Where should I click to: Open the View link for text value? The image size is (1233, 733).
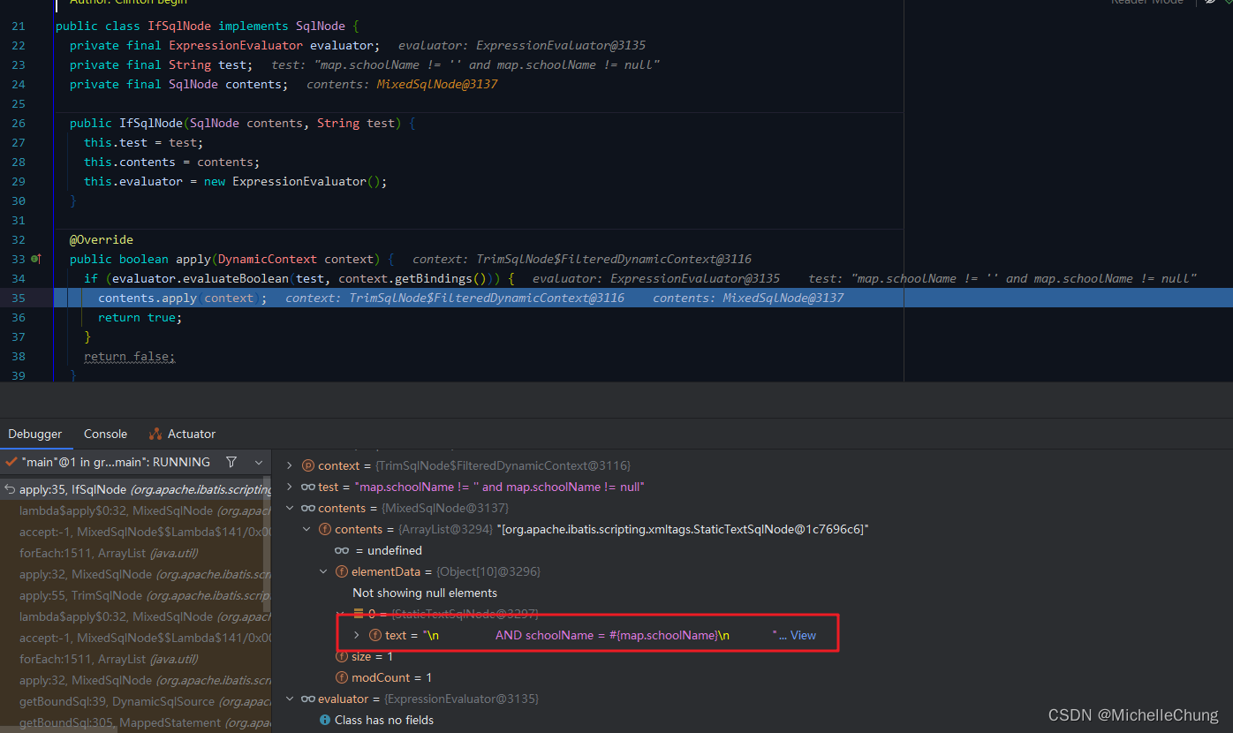pos(803,635)
